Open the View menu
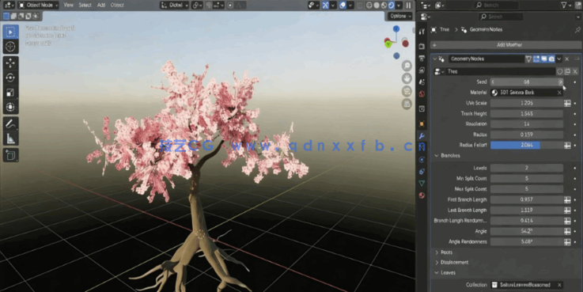 click(x=68, y=6)
